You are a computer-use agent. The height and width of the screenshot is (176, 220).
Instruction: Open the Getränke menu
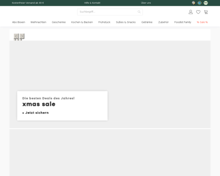(x=147, y=22)
